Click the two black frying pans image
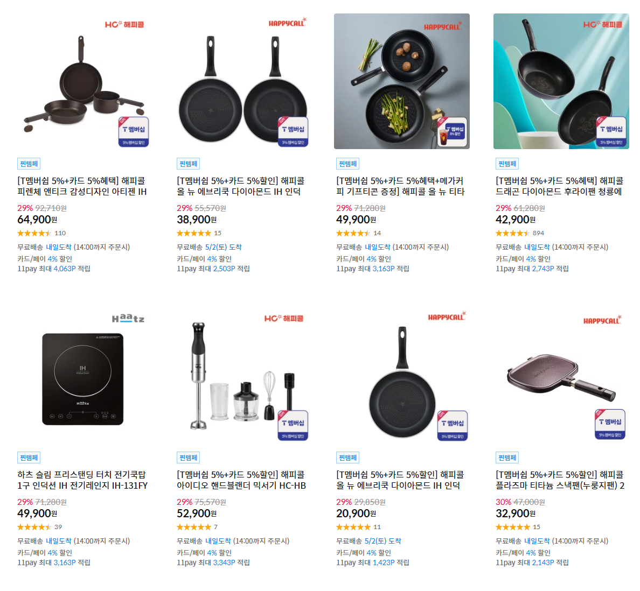The width and height of the screenshot is (640, 591). [x=242, y=81]
